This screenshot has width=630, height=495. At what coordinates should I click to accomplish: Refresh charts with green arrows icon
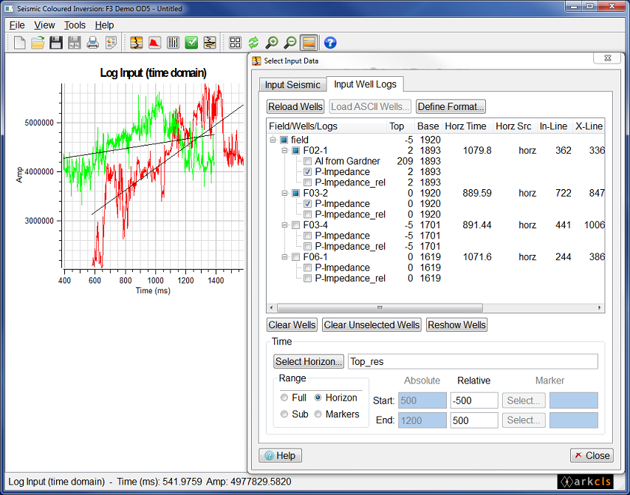click(x=253, y=43)
